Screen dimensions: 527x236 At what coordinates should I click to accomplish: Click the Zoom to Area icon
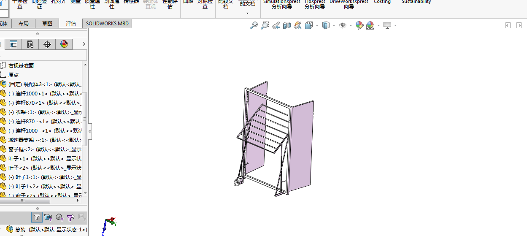(265, 25)
